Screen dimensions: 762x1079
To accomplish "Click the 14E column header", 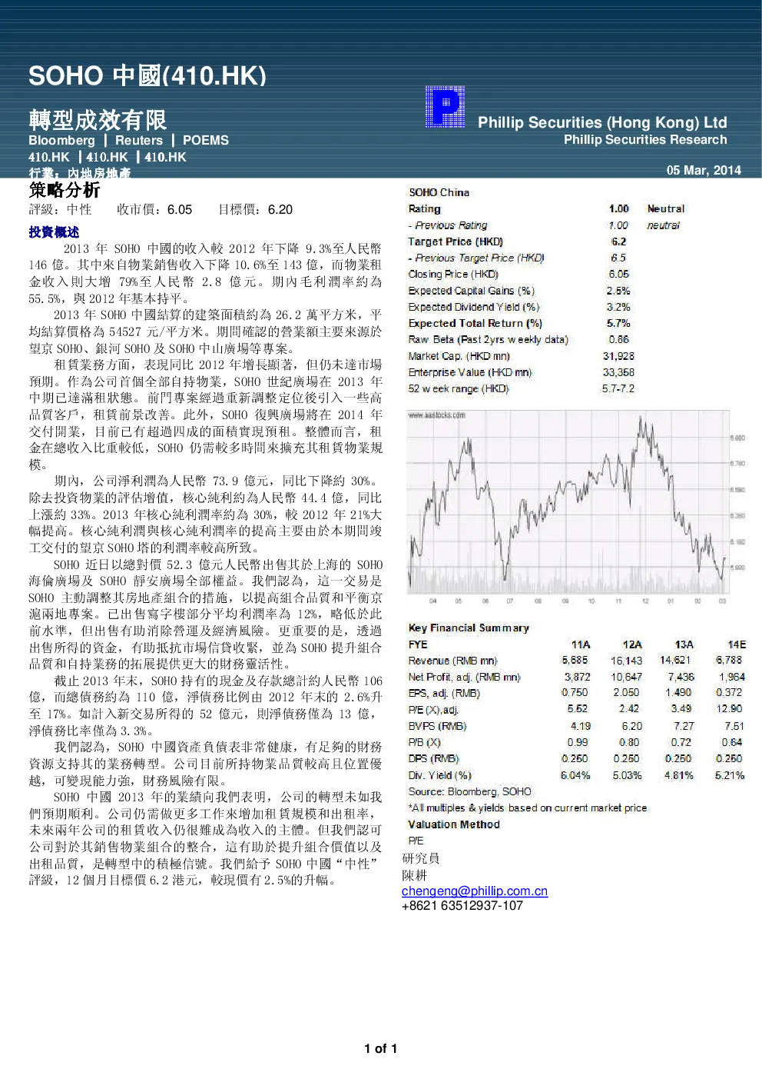I will 737,644.
